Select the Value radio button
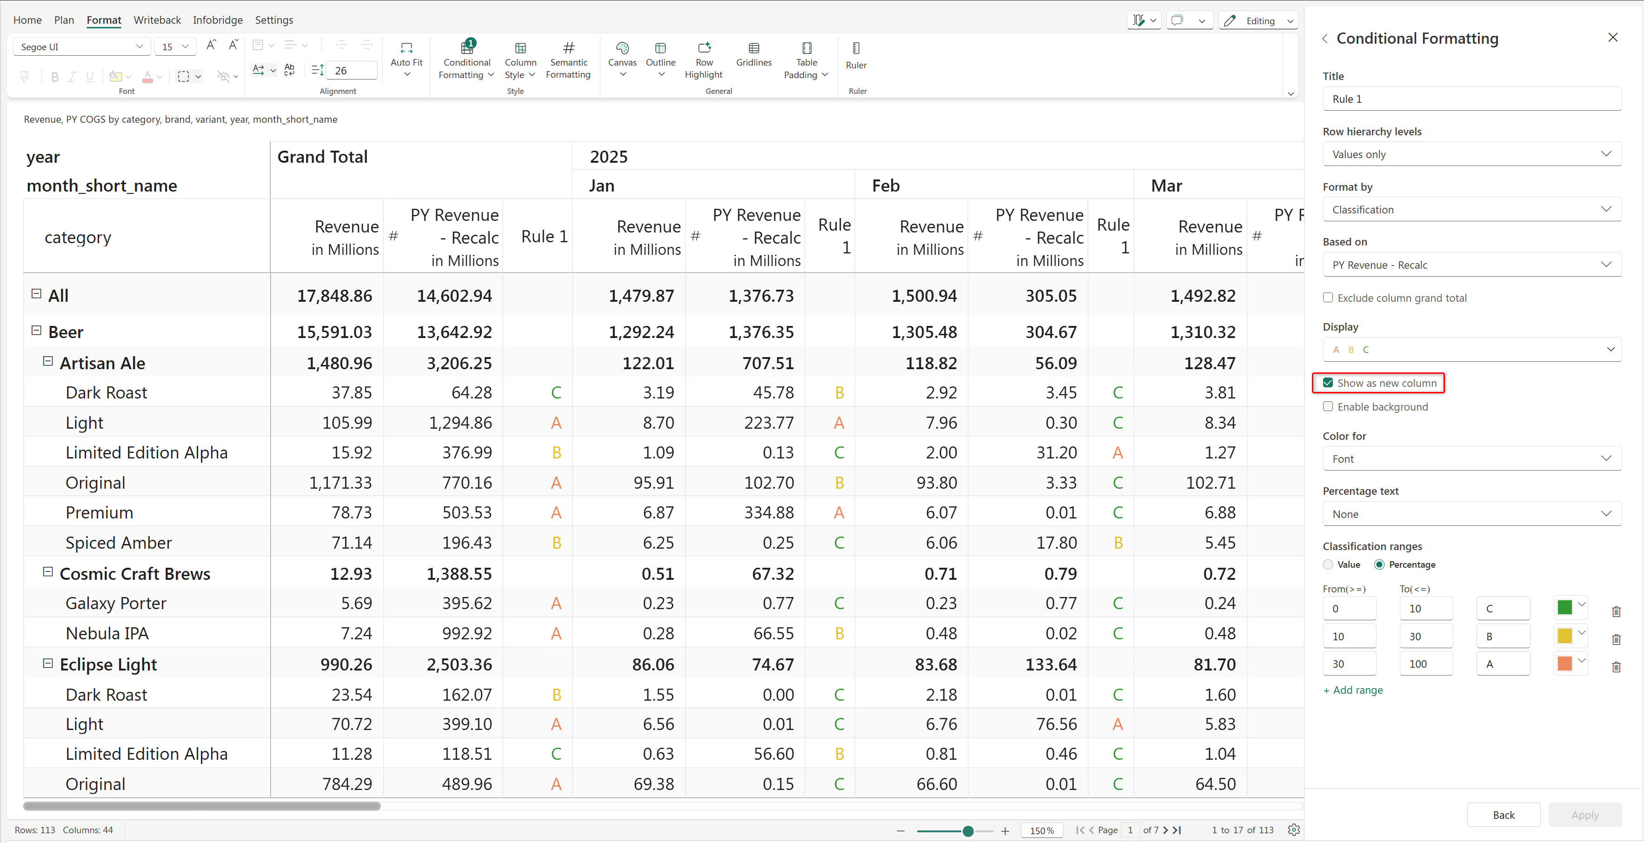Viewport: 1644px width, 843px height. 1328,565
